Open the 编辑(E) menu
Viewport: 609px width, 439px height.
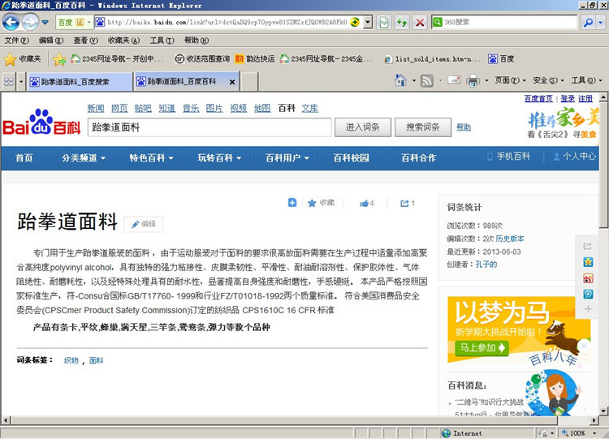[51, 41]
